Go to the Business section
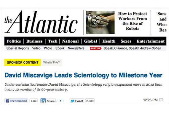Viewport: 169px width, 113px height. (x=34, y=41)
